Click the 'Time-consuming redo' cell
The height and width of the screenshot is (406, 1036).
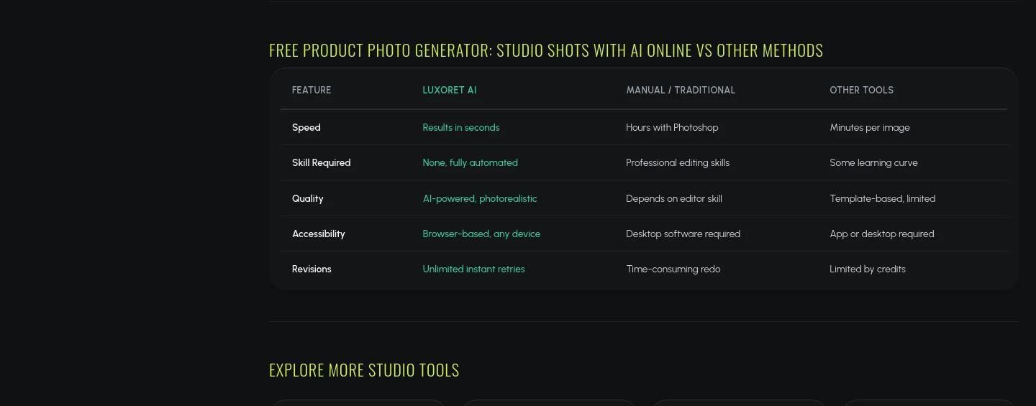click(673, 269)
